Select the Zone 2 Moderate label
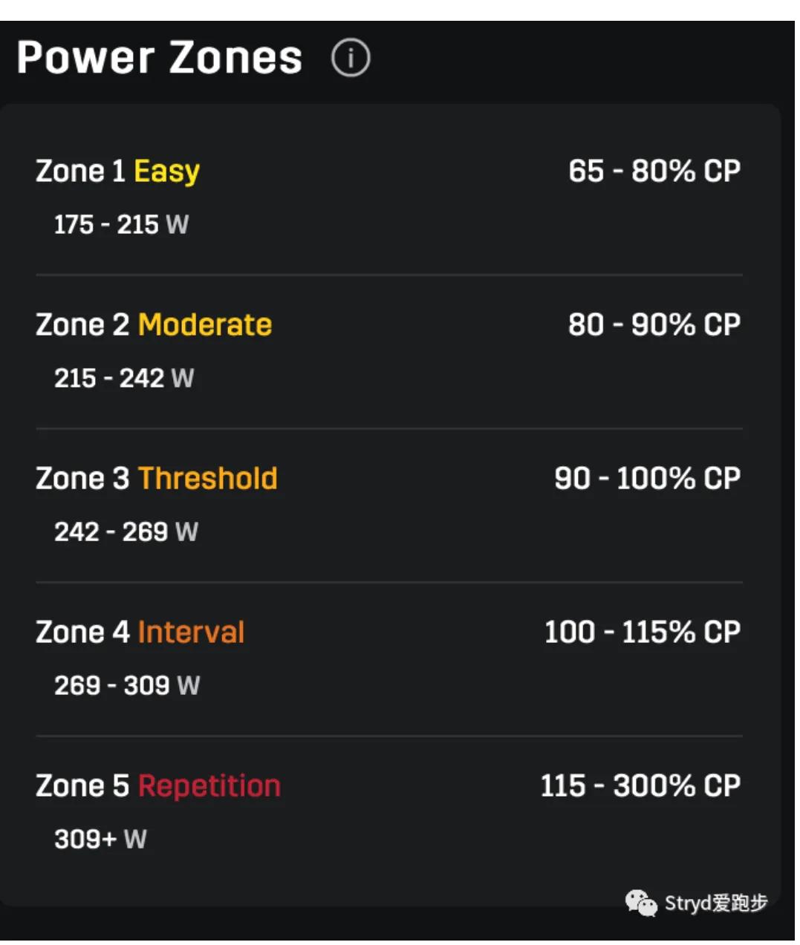This screenshot has height=945, width=800. 154,325
